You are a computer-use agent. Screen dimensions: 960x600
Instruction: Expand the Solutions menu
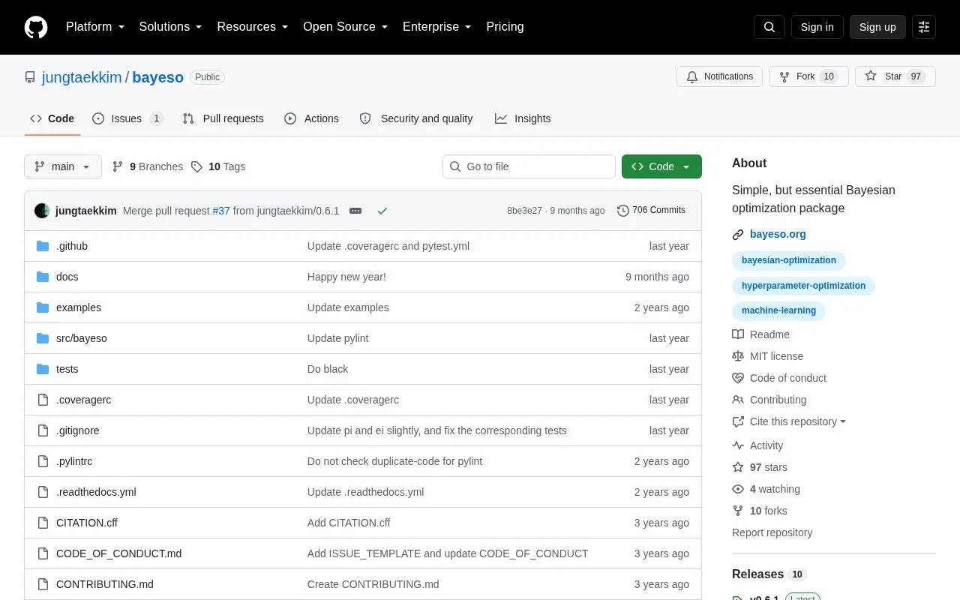pos(171,27)
